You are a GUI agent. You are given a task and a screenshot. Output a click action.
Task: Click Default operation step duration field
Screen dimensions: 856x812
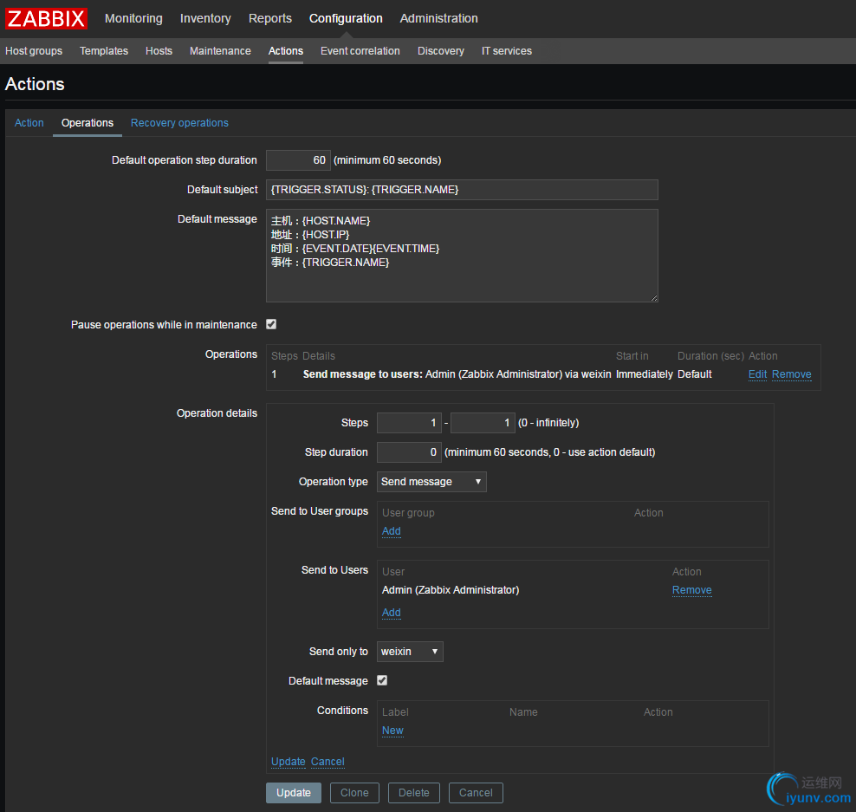point(298,160)
